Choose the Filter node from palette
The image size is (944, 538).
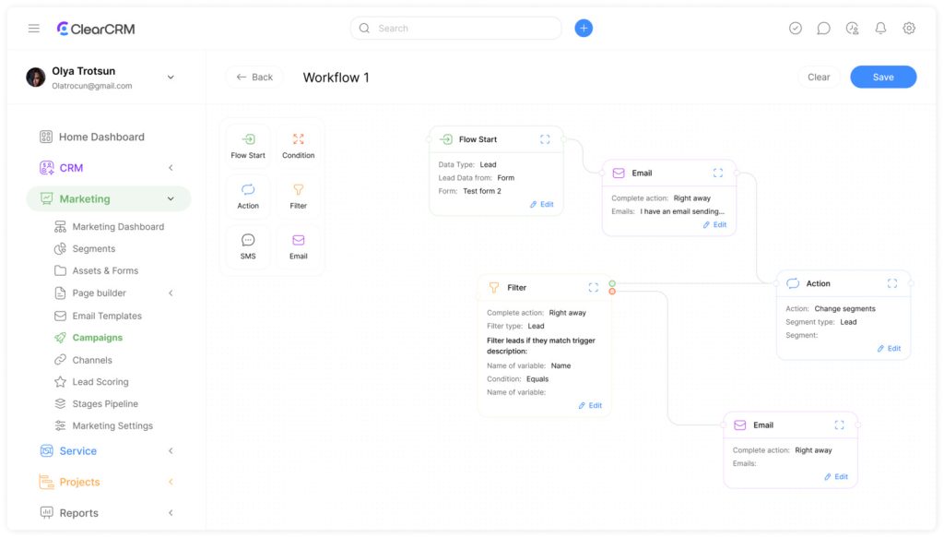pos(298,196)
